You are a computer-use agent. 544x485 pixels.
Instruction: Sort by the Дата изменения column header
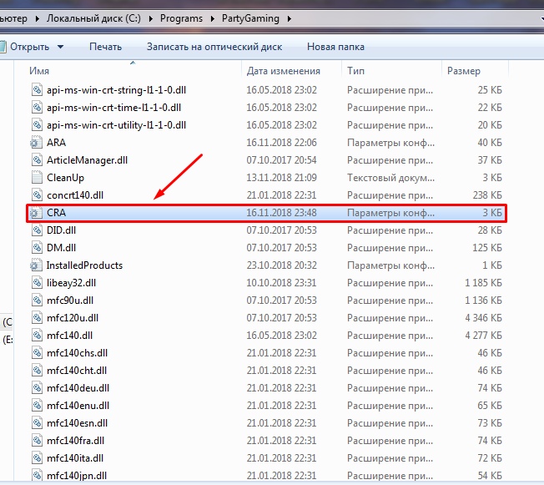[x=283, y=71]
